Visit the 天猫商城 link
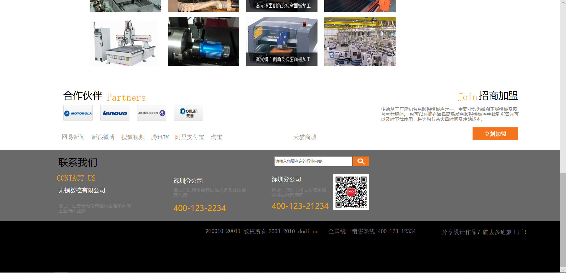566x273 pixels. tap(305, 137)
